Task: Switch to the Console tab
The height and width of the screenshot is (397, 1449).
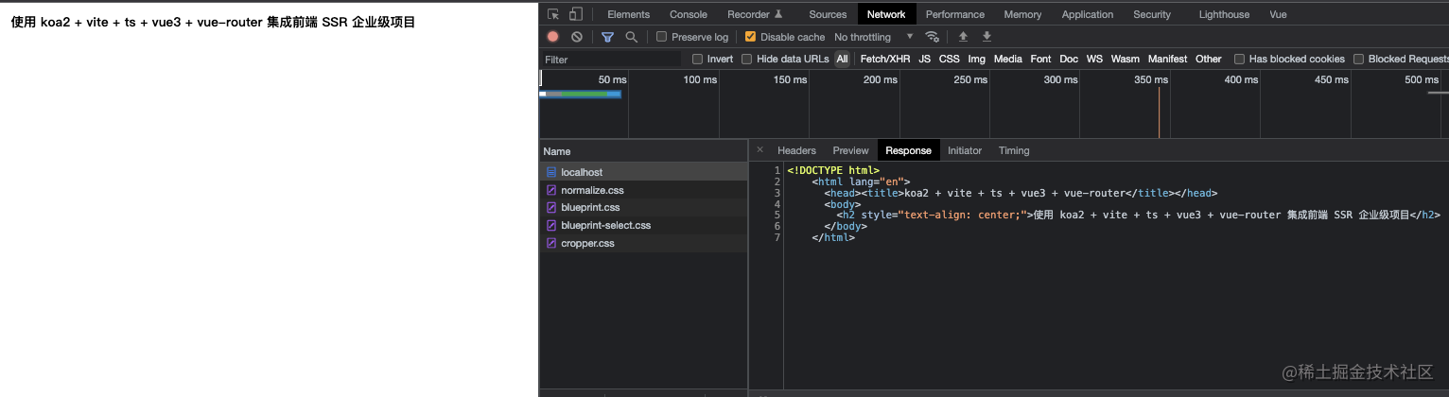Action: pyautogui.click(x=688, y=14)
